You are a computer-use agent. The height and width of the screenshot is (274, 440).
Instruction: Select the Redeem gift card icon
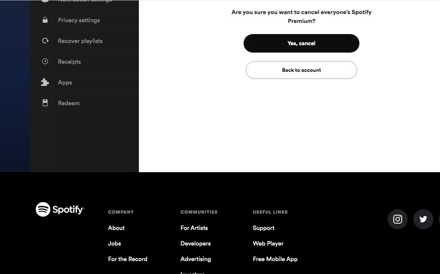point(45,103)
